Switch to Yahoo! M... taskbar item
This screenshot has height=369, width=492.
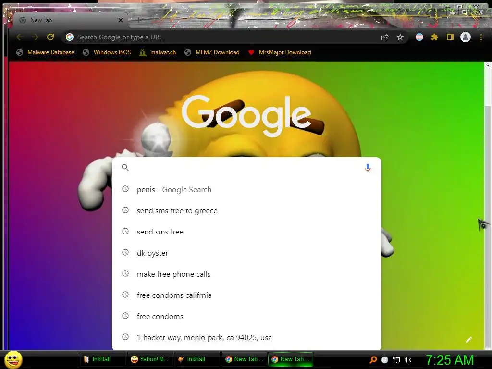click(149, 359)
